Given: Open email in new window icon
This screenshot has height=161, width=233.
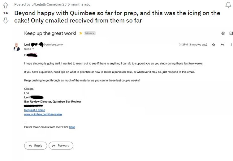Looking at the screenshot, I should click(231, 33).
